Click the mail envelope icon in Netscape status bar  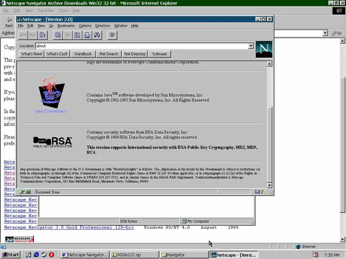(x=257, y=192)
